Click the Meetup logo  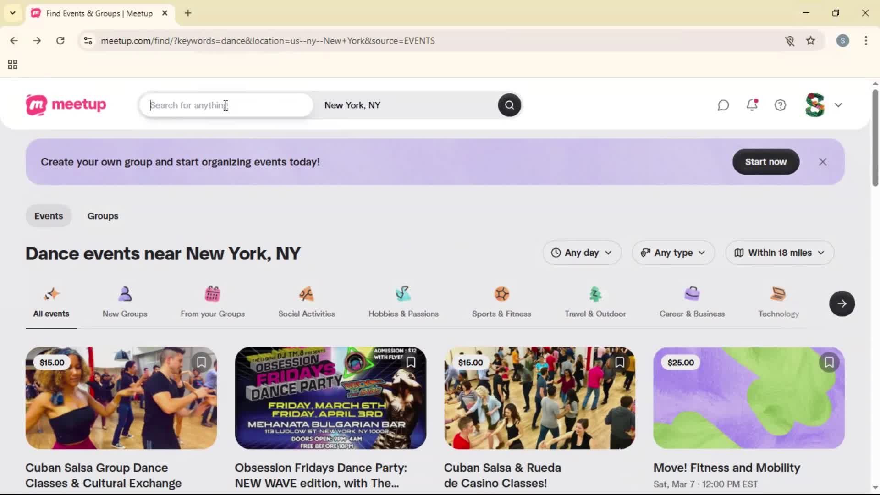[66, 105]
